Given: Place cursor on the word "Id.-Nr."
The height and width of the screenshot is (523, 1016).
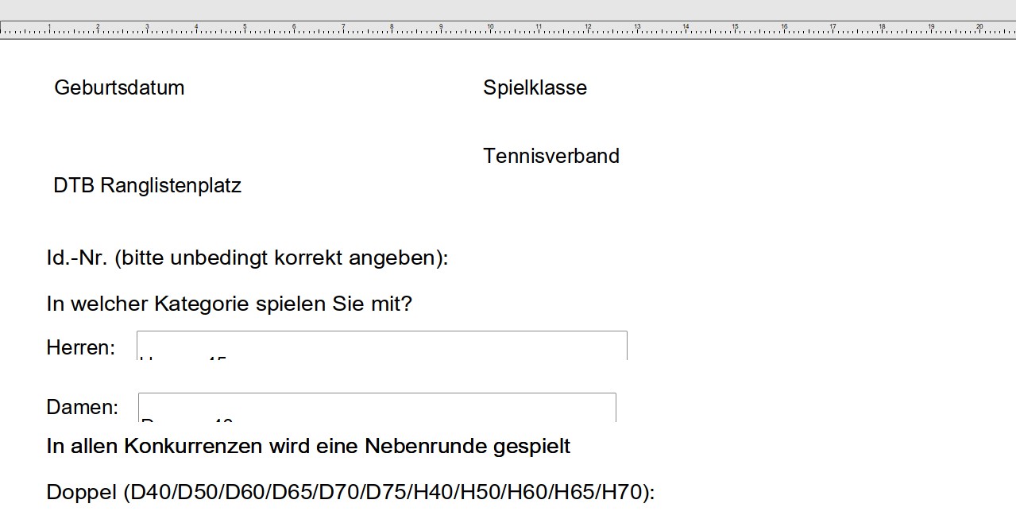Looking at the screenshot, I should click(76, 258).
